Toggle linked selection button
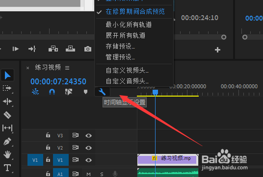This screenshot has height=177, width=263. click(x=69, y=92)
